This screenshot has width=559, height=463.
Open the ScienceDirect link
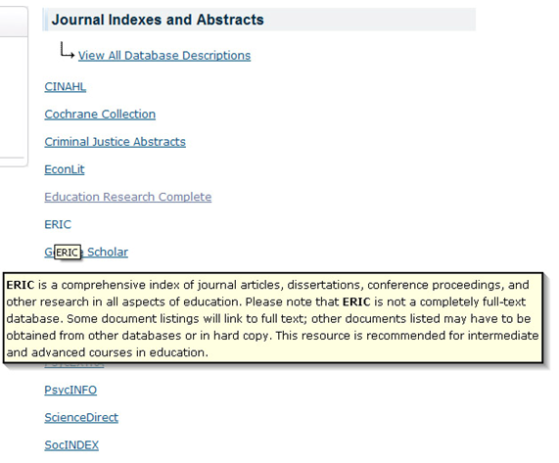[81, 417]
